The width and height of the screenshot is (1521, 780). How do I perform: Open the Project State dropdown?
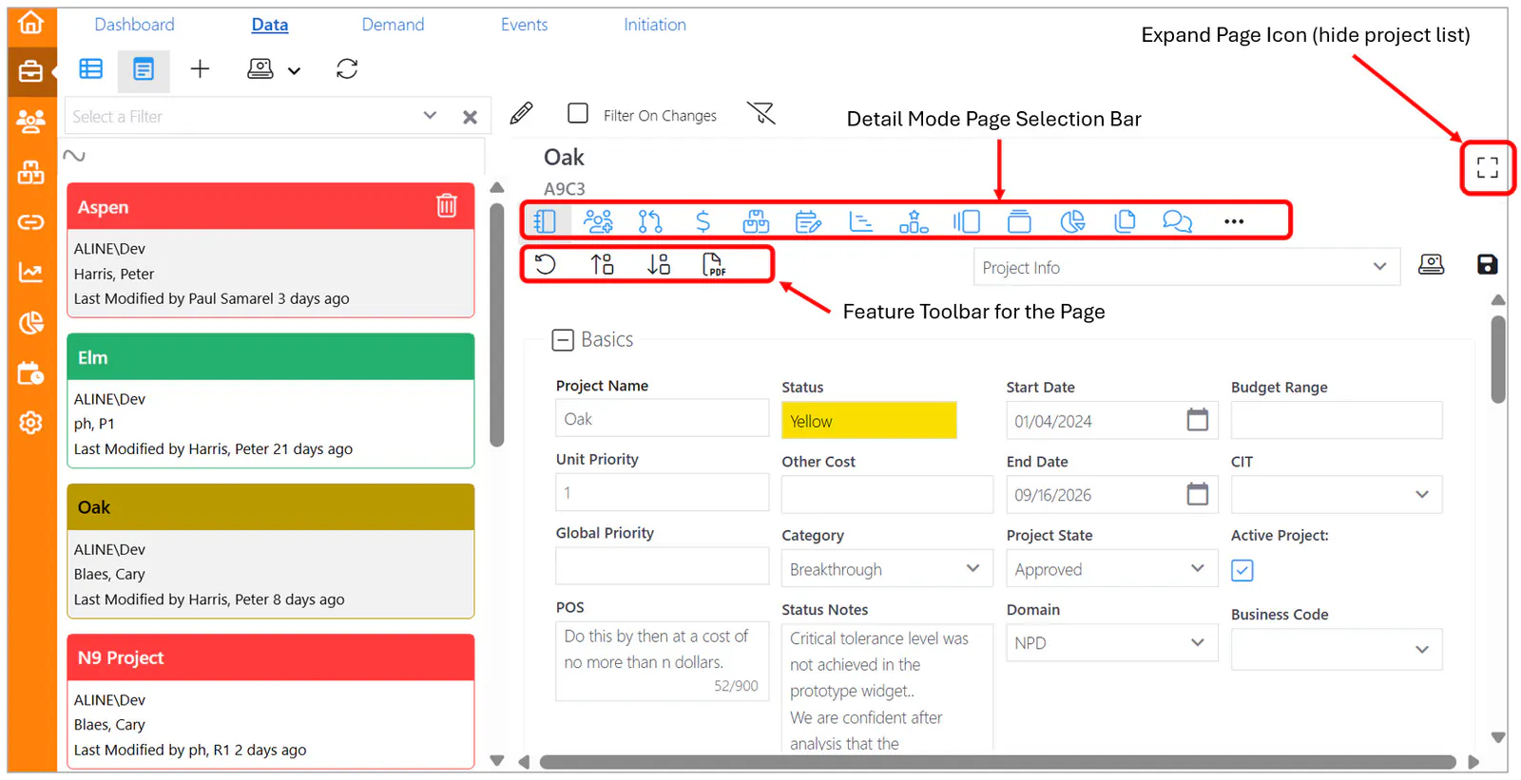coord(1111,568)
